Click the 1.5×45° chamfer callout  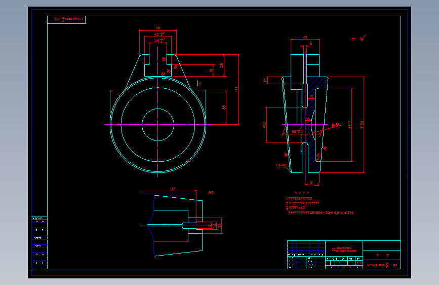pyautogui.click(x=281, y=165)
